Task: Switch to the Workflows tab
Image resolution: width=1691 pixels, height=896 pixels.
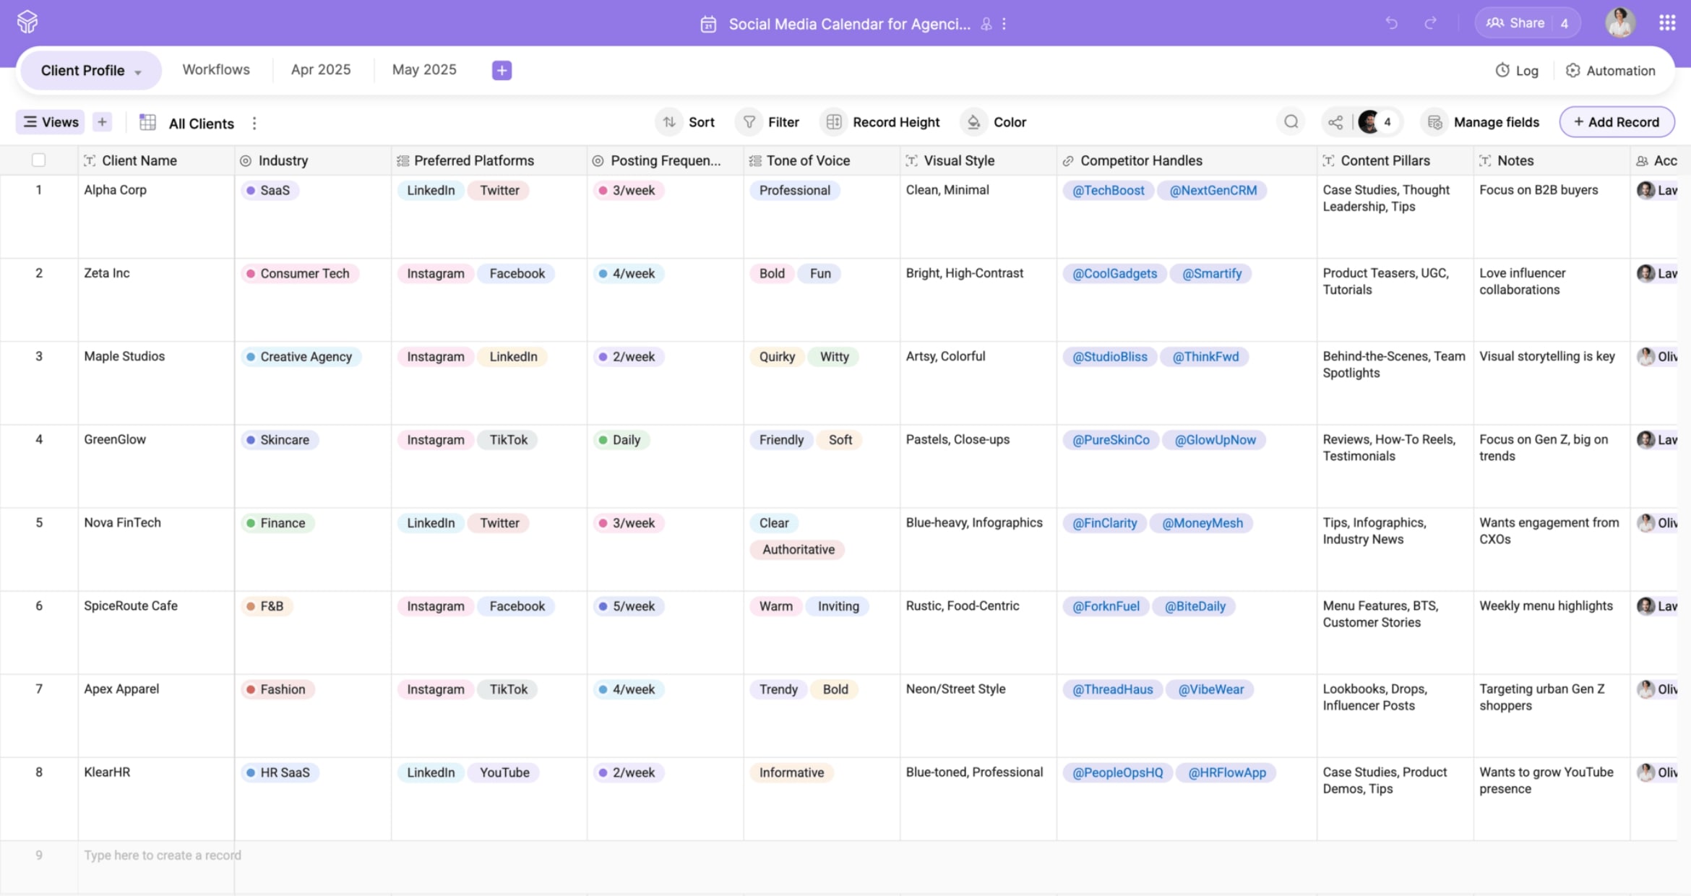Action: click(216, 69)
